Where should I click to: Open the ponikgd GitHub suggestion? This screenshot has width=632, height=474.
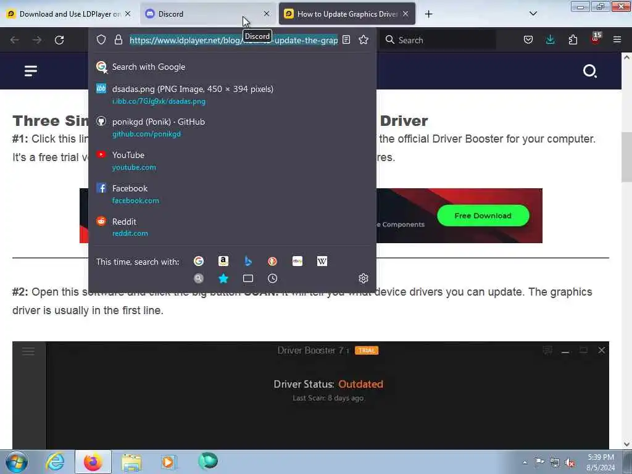pyautogui.click(x=232, y=127)
